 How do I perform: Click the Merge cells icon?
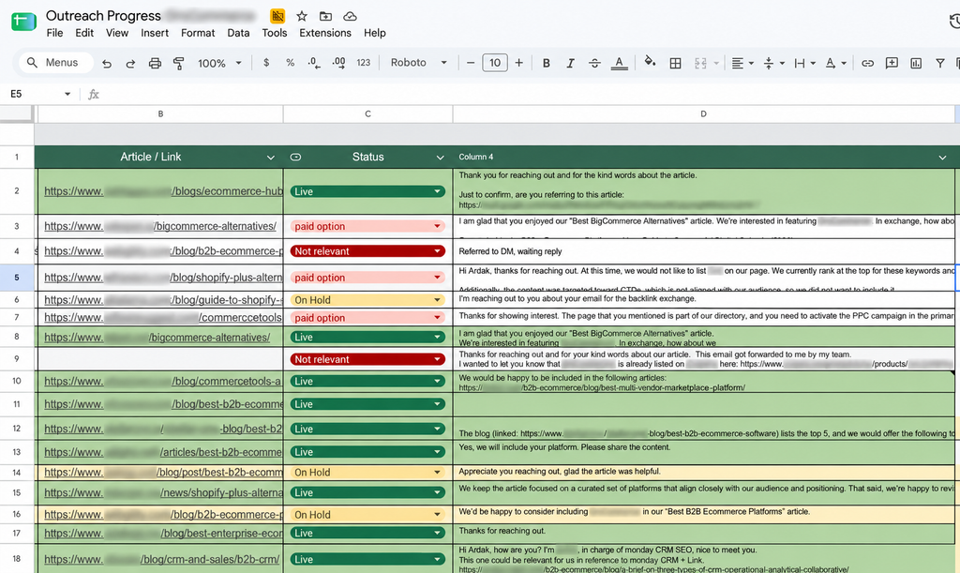pyautogui.click(x=700, y=63)
